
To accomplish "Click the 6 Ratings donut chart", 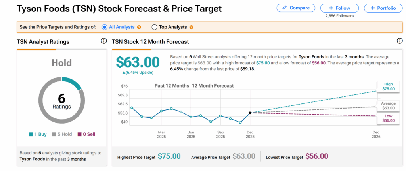I will (61, 101).
